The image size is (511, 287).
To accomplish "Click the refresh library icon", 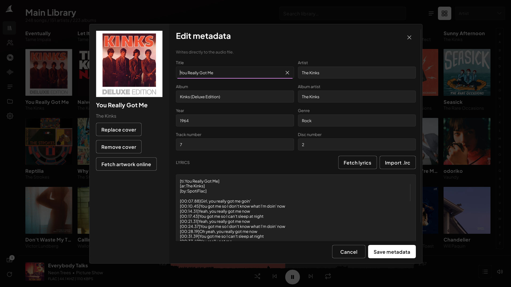I will 10,274.
